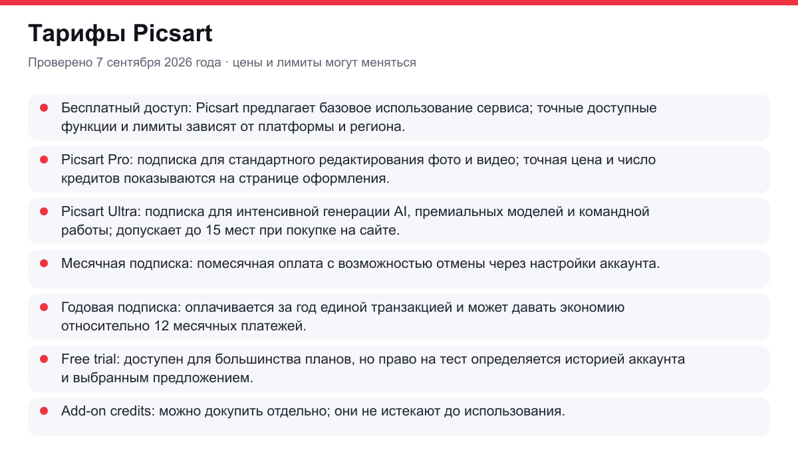Click the red bullet beside Месячная подписка

pos(44,263)
